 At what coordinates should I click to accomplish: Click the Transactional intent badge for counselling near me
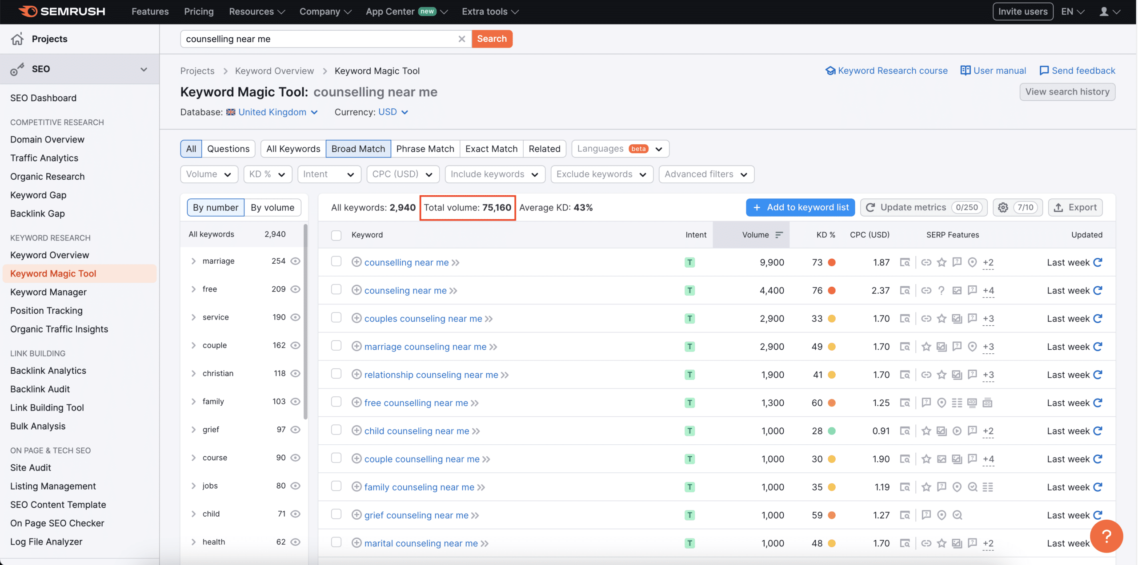point(689,262)
